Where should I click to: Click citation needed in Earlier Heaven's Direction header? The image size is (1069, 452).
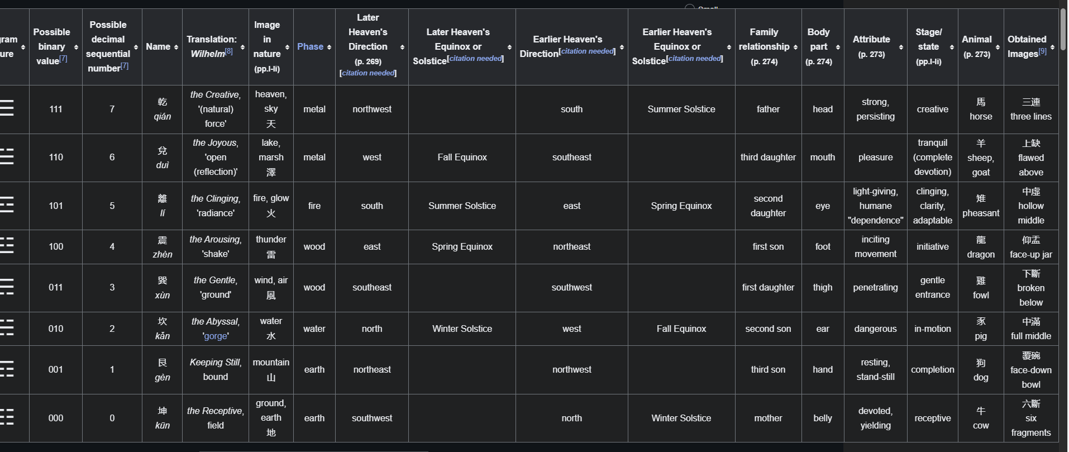pyautogui.click(x=588, y=51)
